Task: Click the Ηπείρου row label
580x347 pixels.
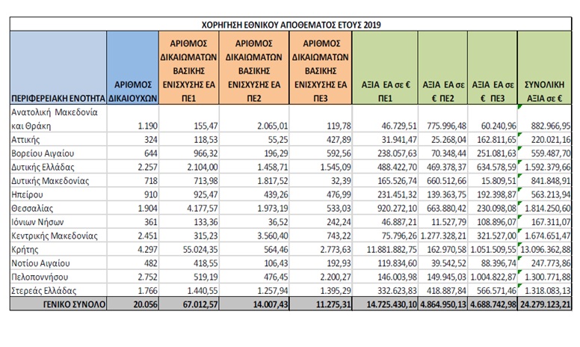Action: [x=26, y=193]
